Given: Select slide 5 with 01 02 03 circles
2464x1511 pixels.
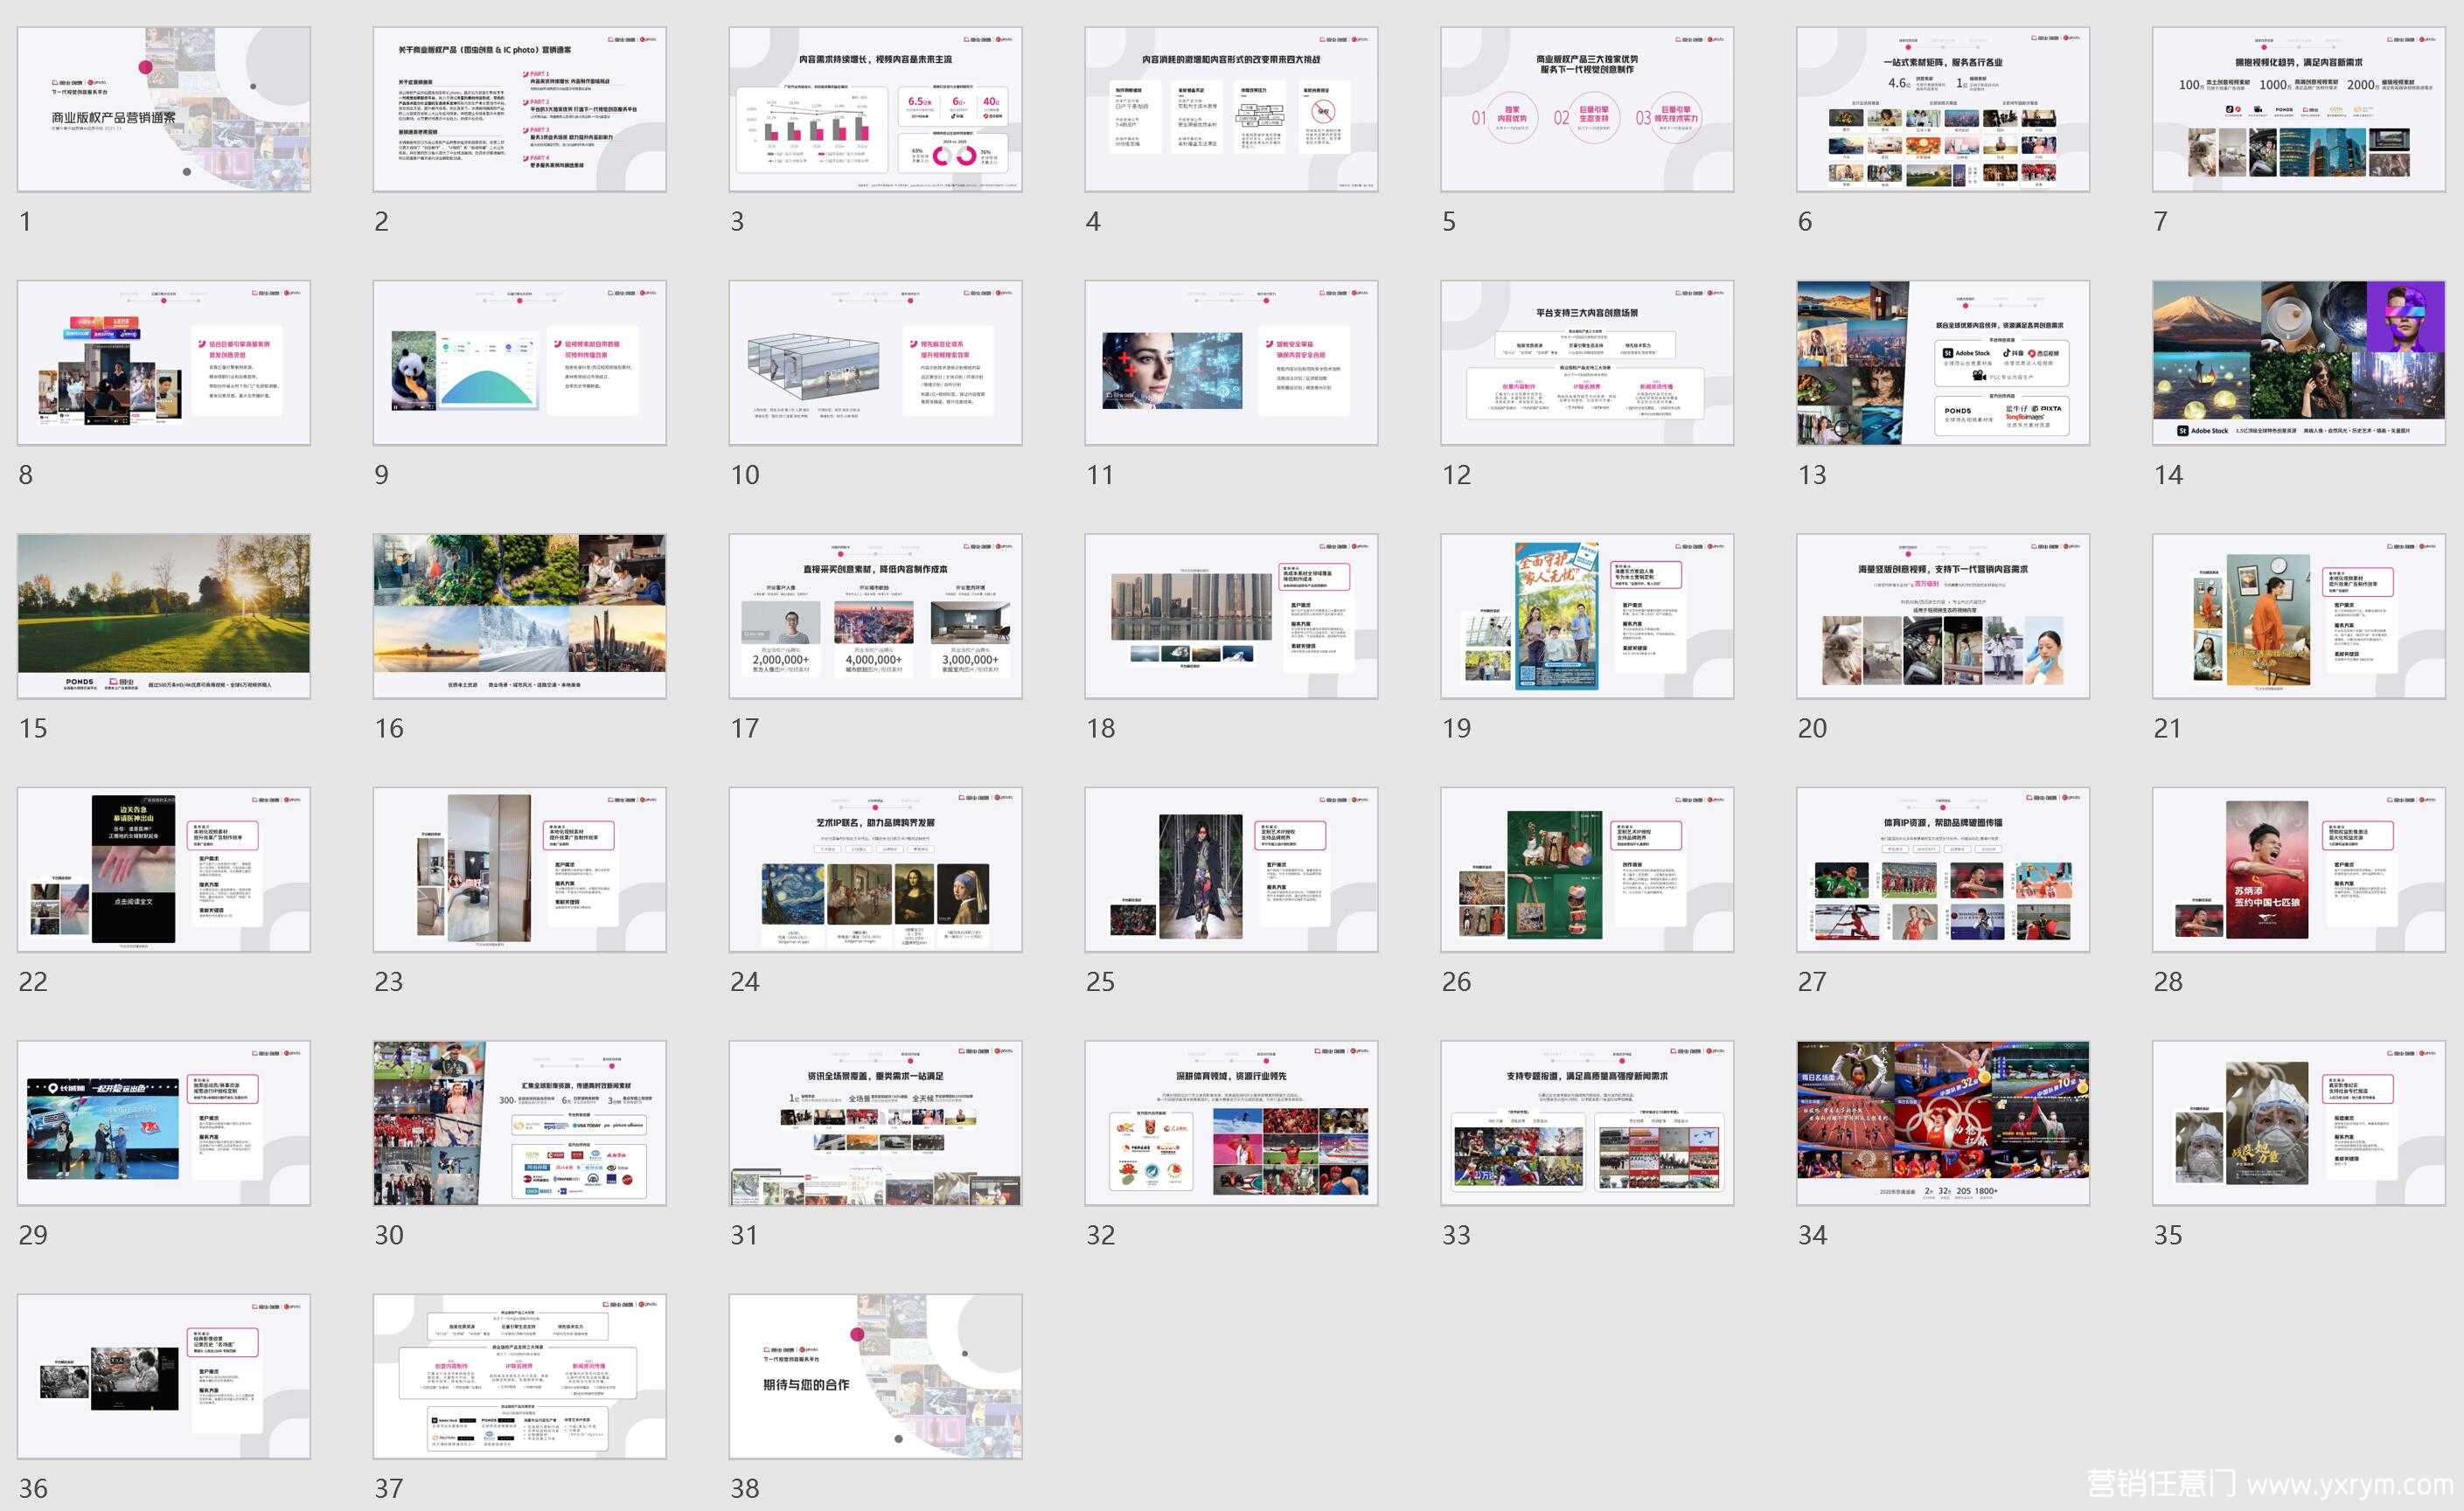Looking at the screenshot, I should tap(1586, 109).
